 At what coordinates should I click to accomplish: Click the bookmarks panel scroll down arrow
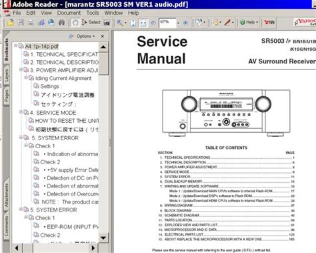pos(103,238)
